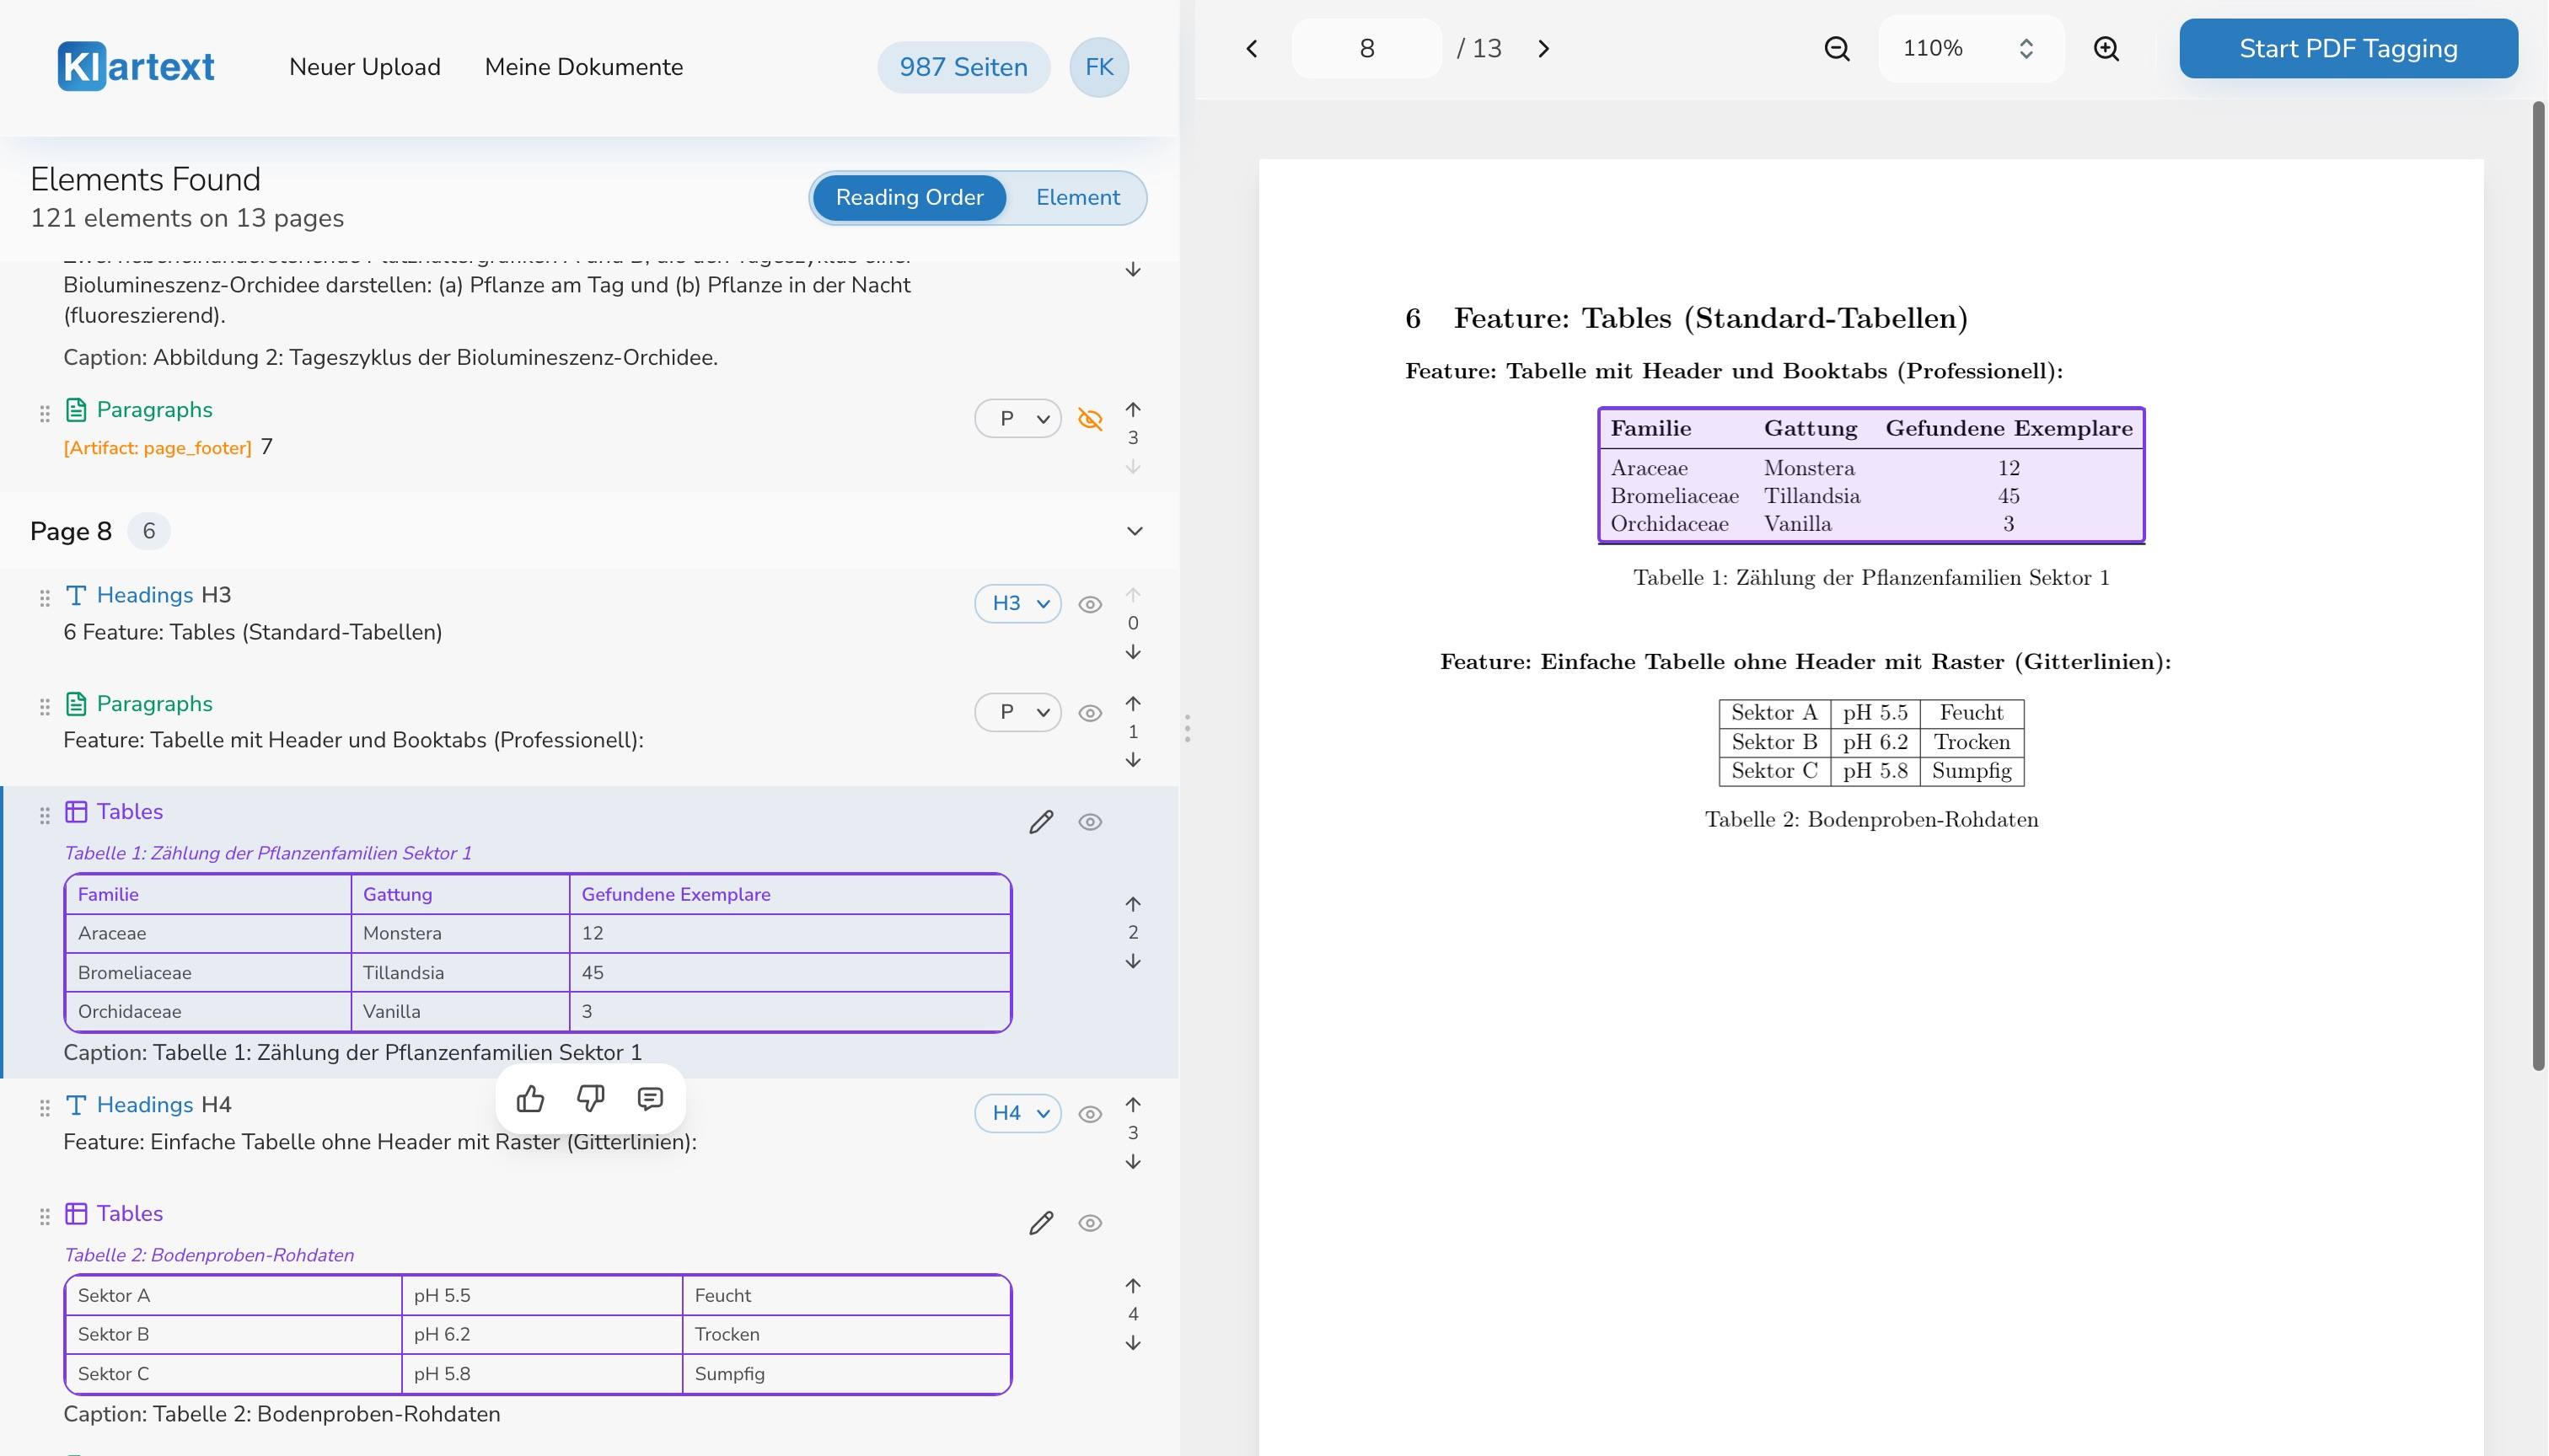
Task: Move H3 heading element down
Action: pos(1132,652)
